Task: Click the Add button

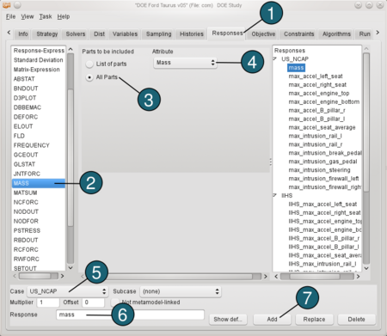Action: (x=272, y=319)
